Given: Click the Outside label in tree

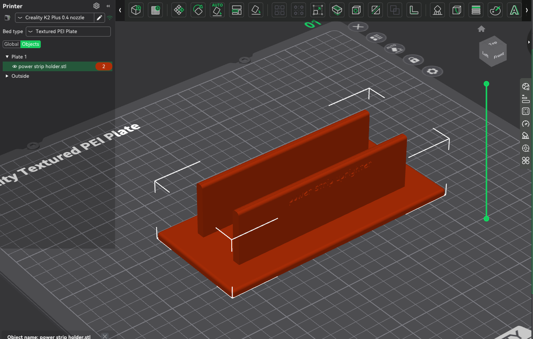Looking at the screenshot, I should 20,76.
